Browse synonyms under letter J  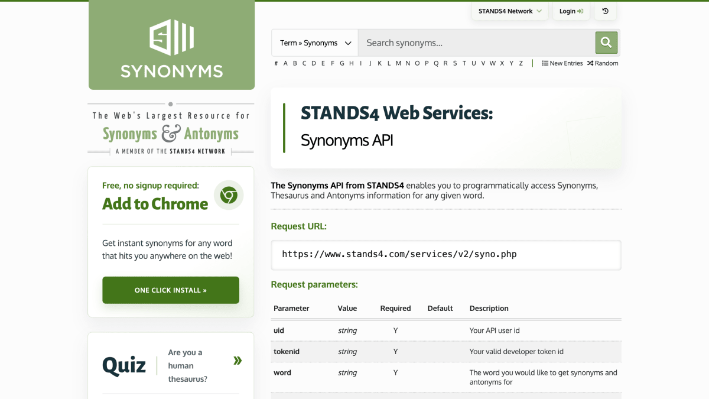tap(370, 63)
